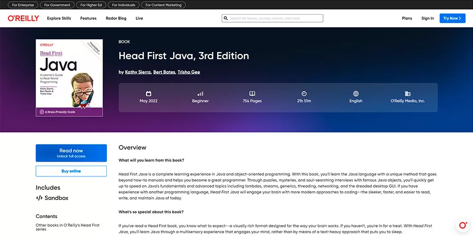Select the For Individuals pill
Screen dimensions: 473x236
click(x=123, y=5)
